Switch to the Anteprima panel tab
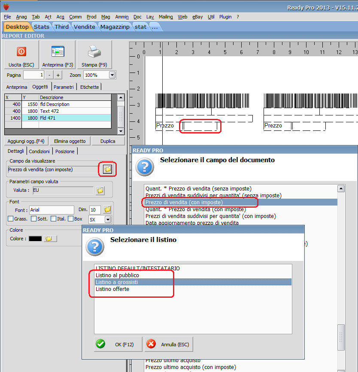 (17, 87)
